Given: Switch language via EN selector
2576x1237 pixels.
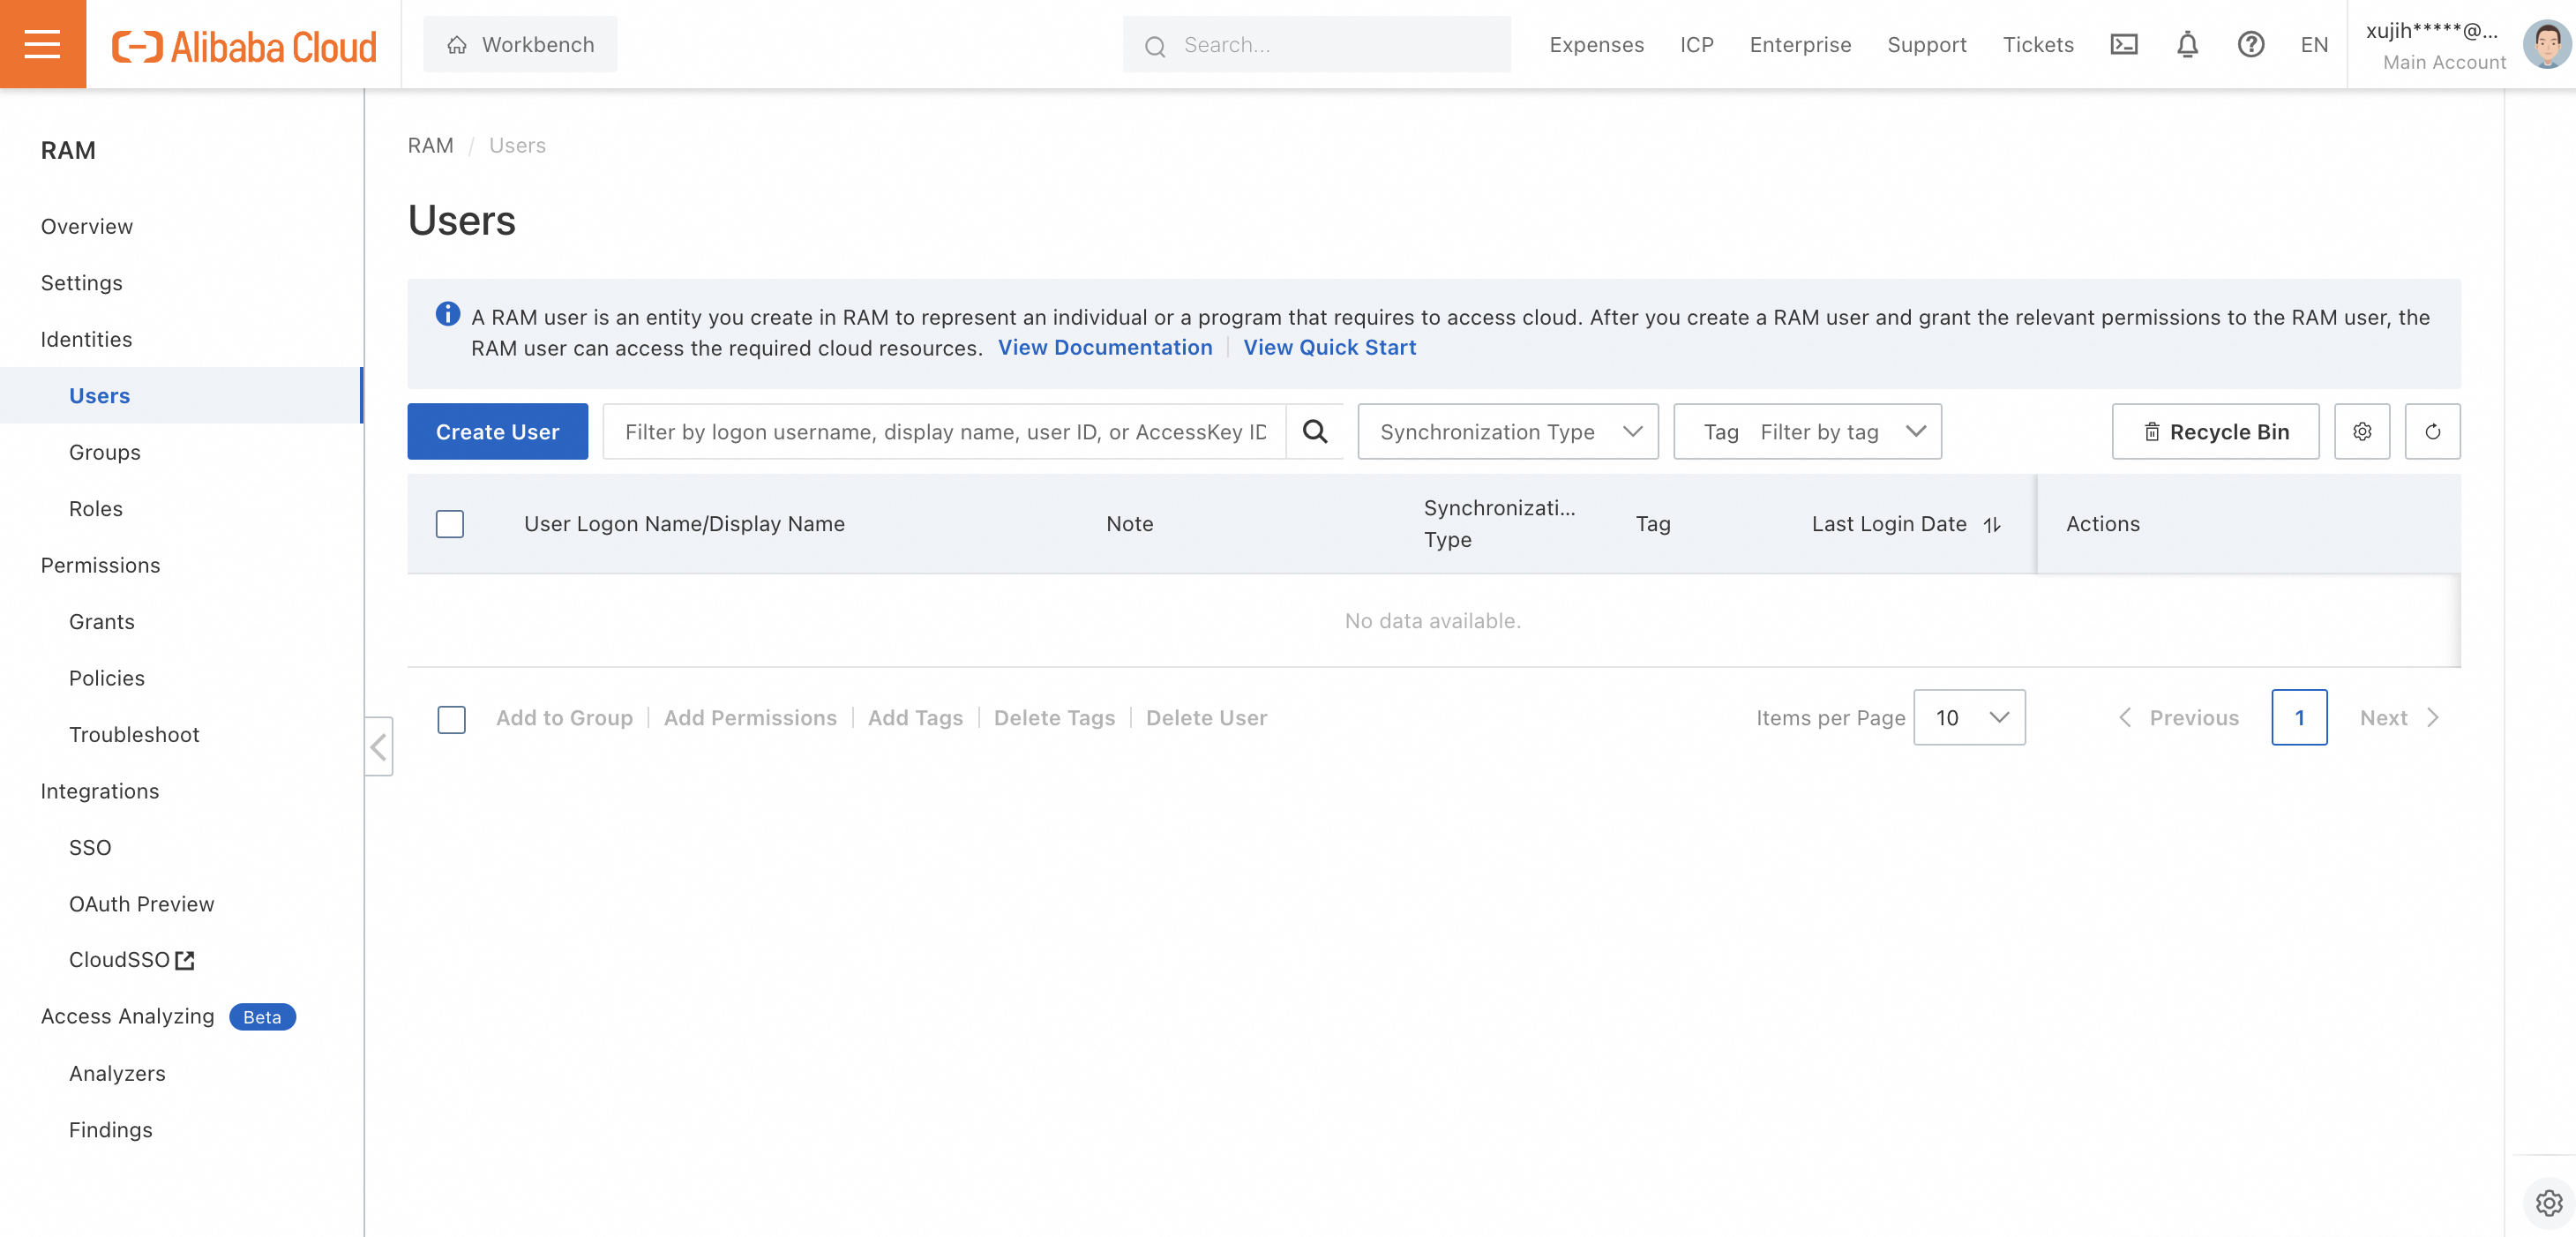Looking at the screenshot, I should point(2313,45).
